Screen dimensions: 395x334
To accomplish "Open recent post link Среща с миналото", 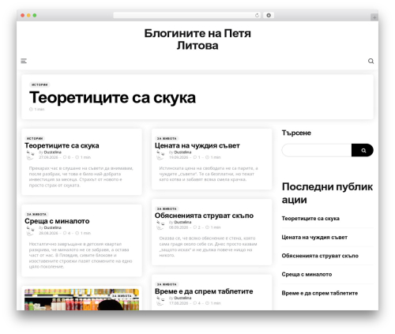I will point(307,274).
